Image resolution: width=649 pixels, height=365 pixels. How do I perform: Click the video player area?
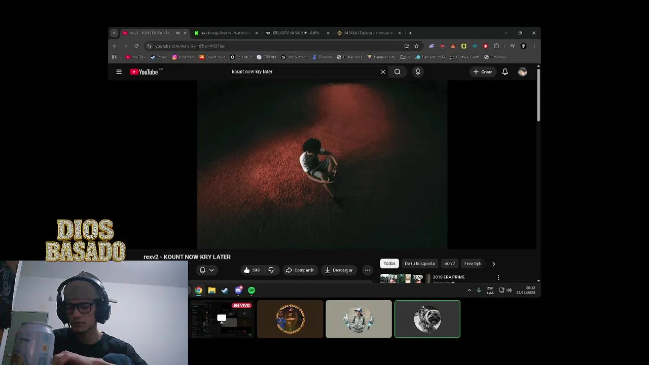tap(322, 164)
